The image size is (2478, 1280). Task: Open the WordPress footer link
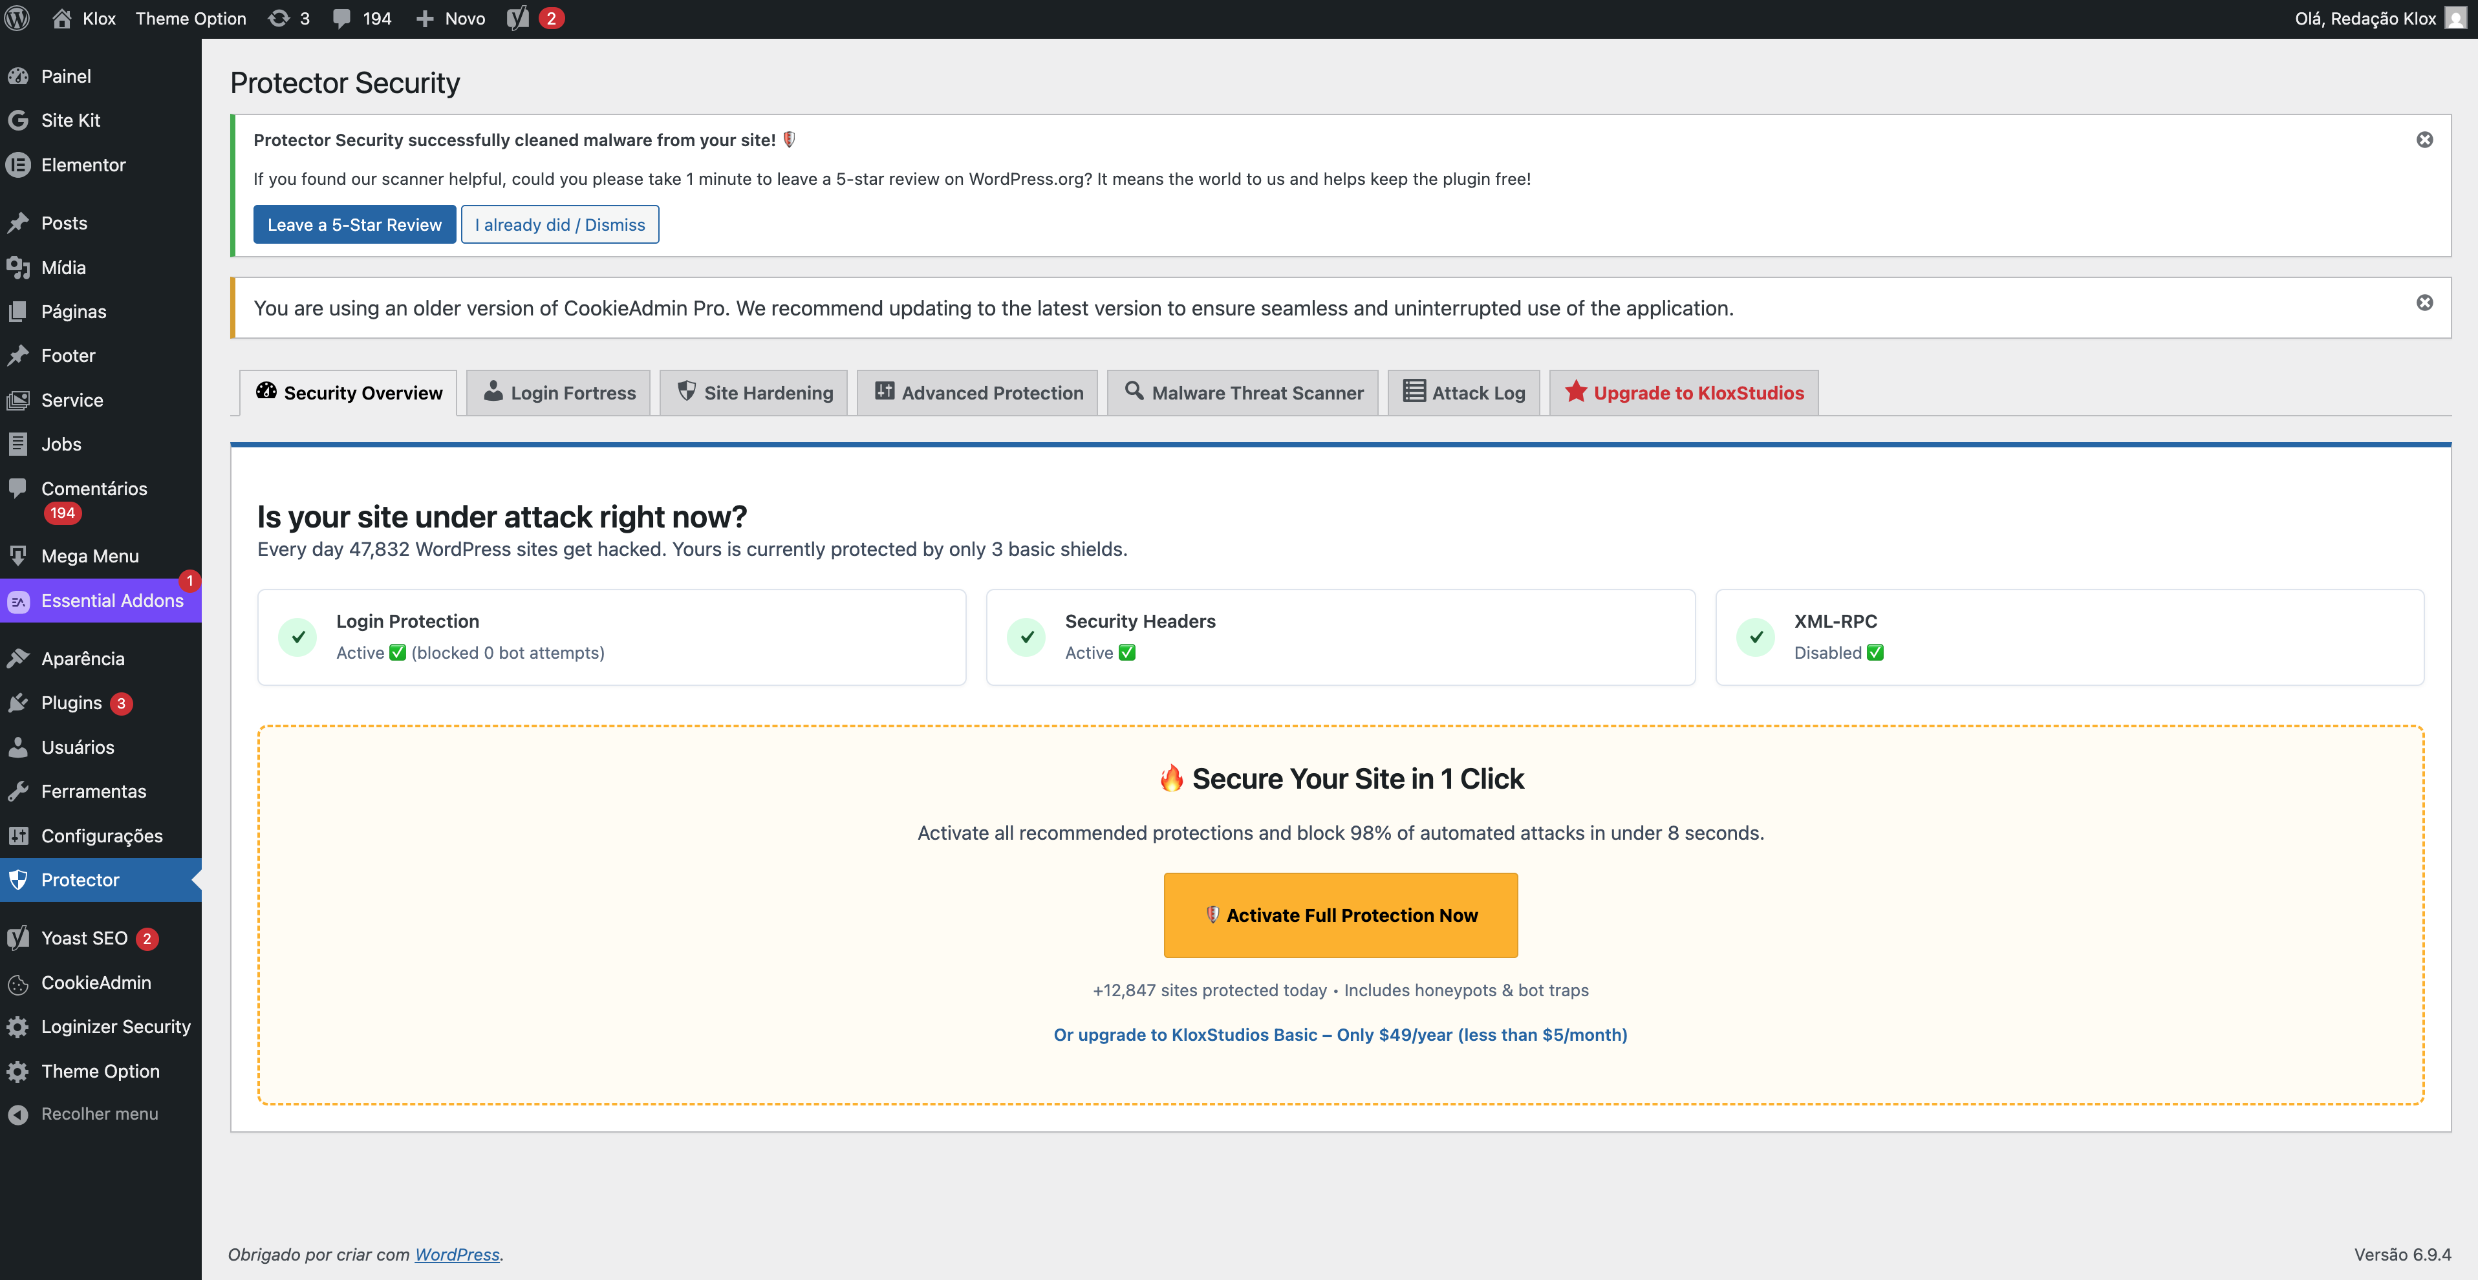tap(457, 1255)
